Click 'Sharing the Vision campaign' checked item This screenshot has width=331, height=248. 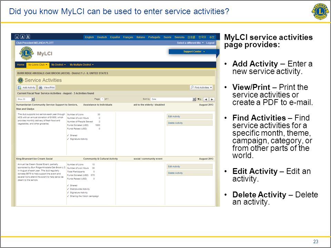click(x=83, y=196)
